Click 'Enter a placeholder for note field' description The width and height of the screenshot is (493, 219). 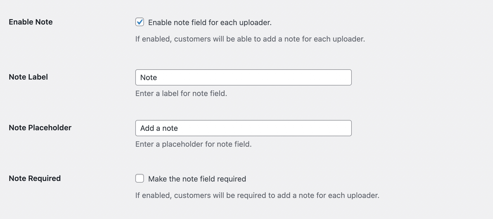click(x=193, y=144)
